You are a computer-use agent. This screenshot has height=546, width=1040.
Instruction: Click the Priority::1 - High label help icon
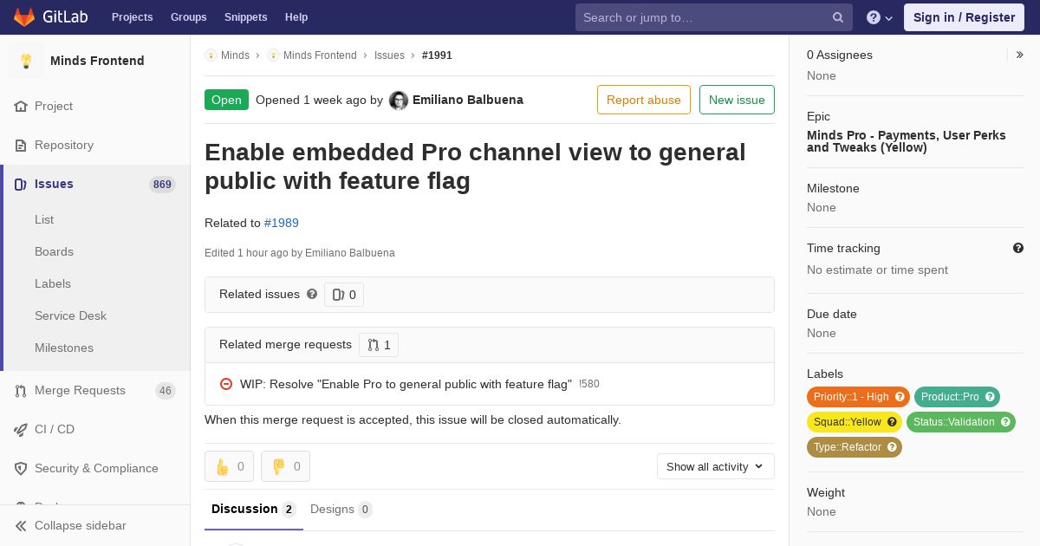point(900,397)
